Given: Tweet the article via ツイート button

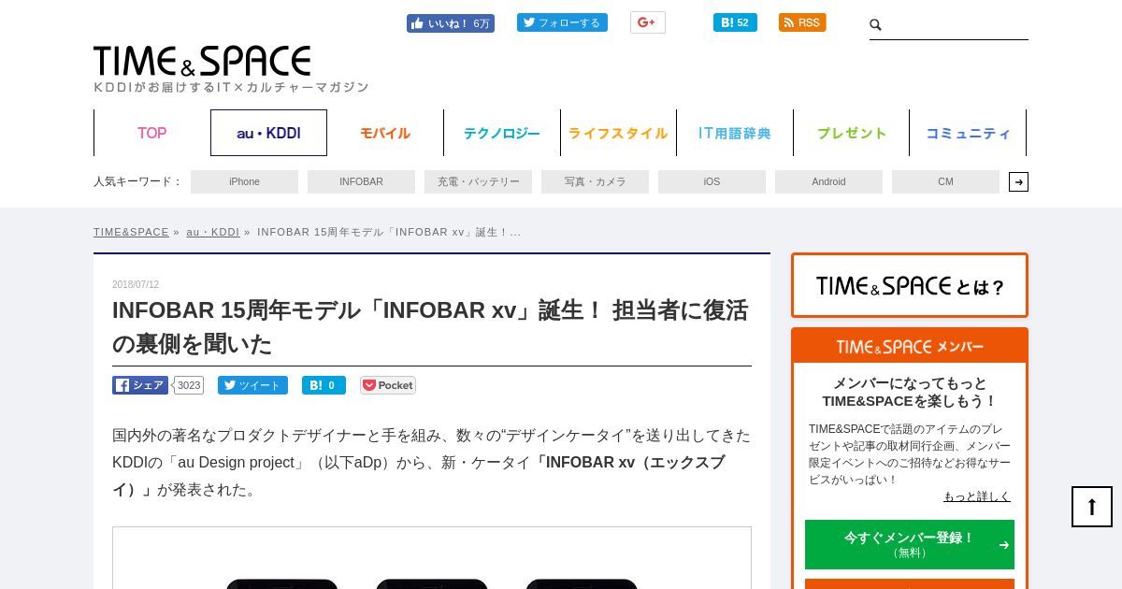Looking at the screenshot, I should (252, 385).
